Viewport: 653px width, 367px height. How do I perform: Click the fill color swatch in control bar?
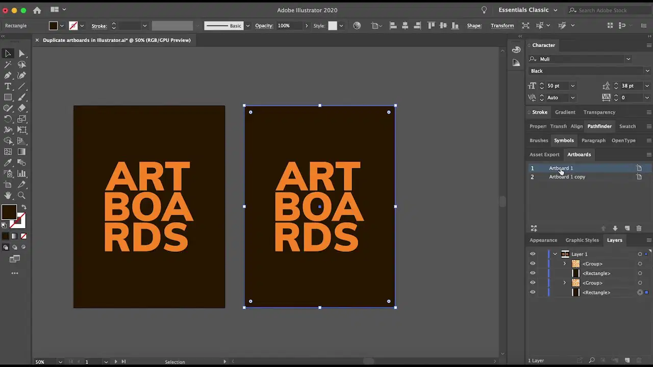pos(53,25)
